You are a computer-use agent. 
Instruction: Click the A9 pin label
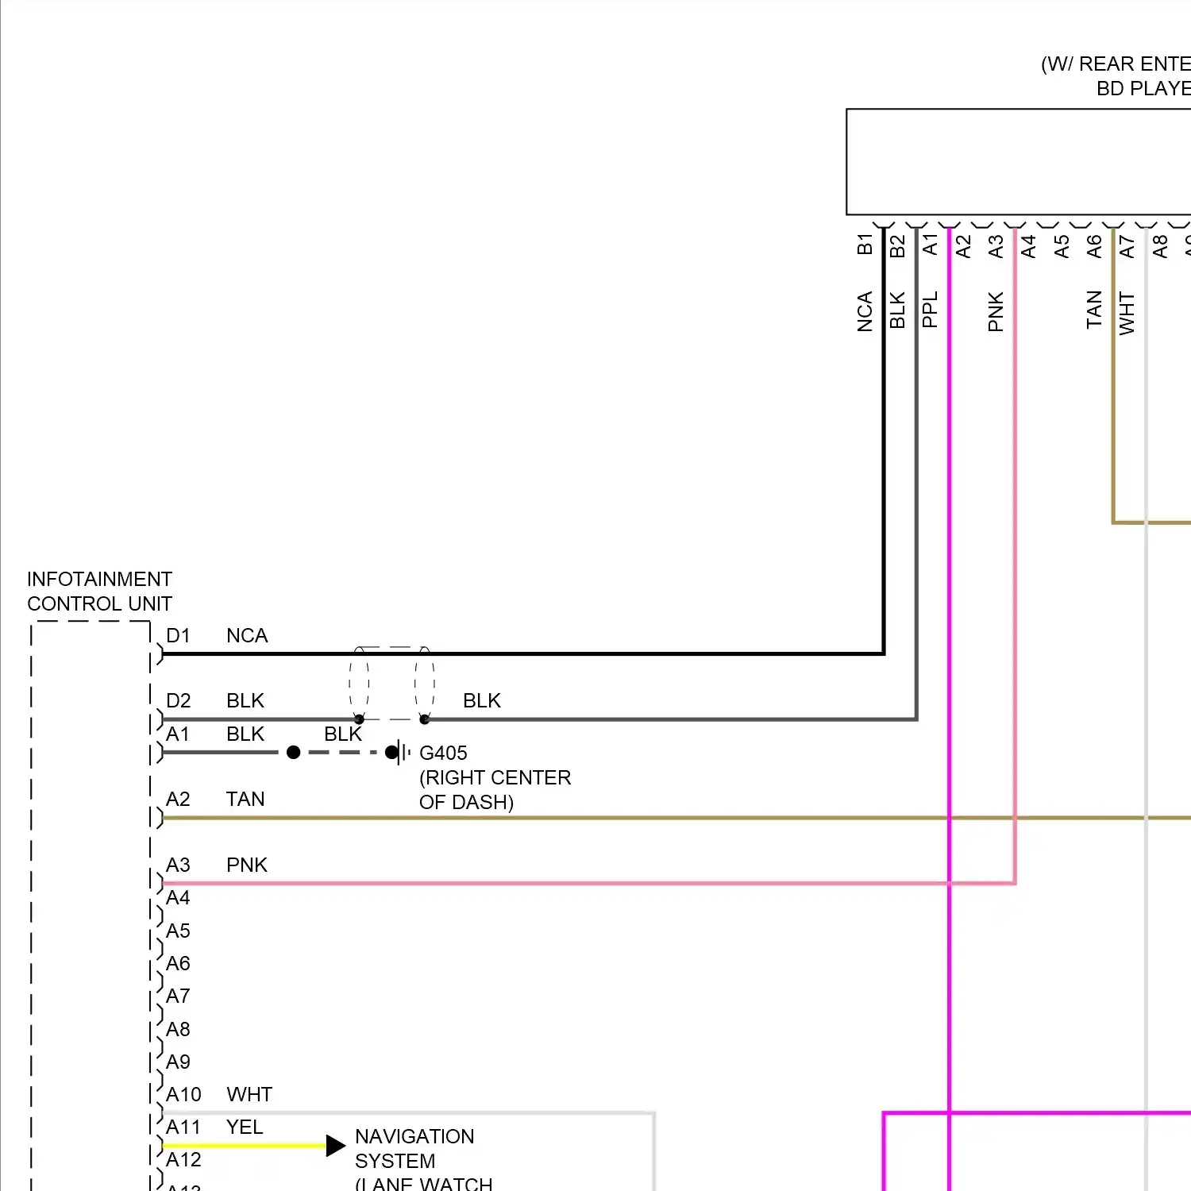(x=178, y=1062)
